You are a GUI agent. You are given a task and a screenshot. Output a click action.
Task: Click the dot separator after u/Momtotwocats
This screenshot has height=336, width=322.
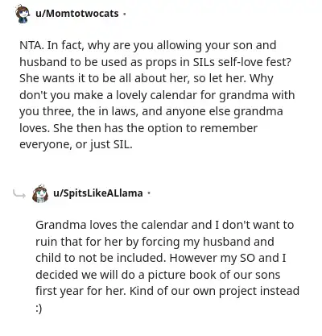[x=124, y=14]
